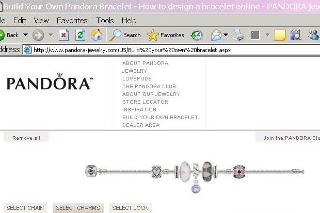Viewport: 320px width, 213px height.
Task: Open the Tools menu
Action: 105,21
